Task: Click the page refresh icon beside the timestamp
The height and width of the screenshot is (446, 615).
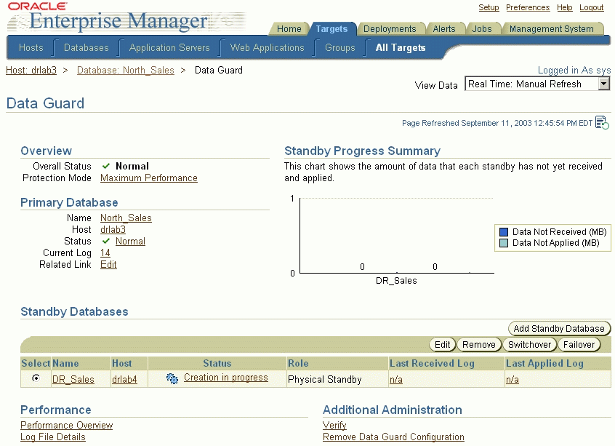Action: coord(600,123)
